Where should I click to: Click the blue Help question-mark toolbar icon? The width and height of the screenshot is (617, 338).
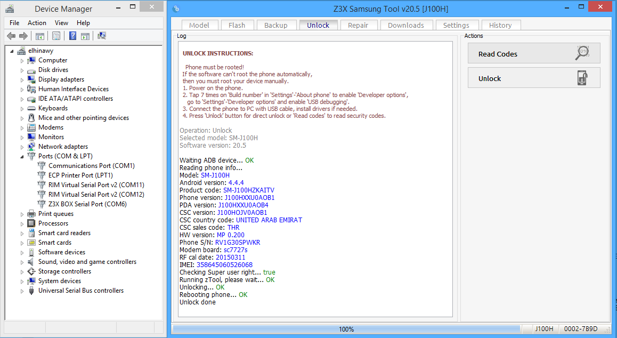(73, 36)
